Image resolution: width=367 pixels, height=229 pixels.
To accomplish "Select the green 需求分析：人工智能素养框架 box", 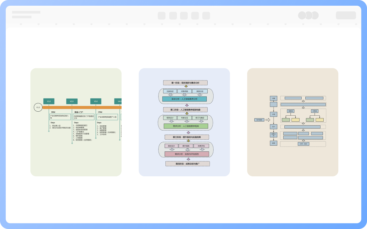I will (x=186, y=126).
